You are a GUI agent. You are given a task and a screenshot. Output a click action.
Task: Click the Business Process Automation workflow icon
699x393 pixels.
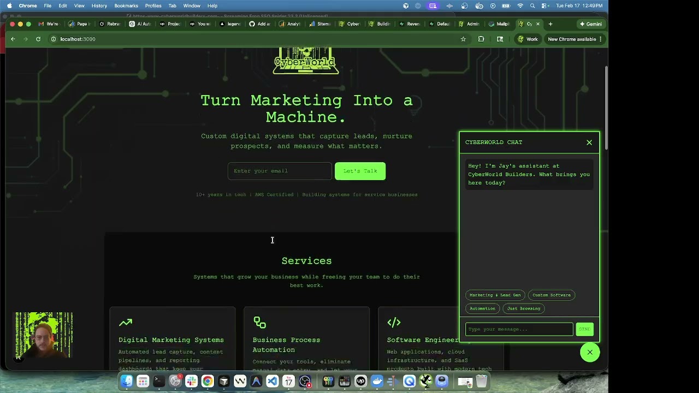[x=259, y=323]
